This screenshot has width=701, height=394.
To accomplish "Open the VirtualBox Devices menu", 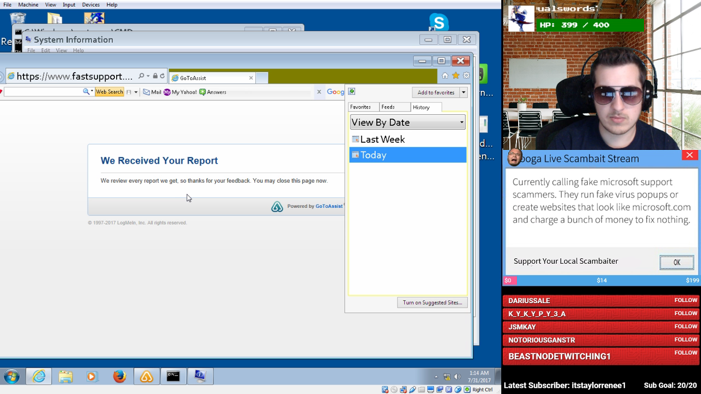I will click(x=91, y=4).
